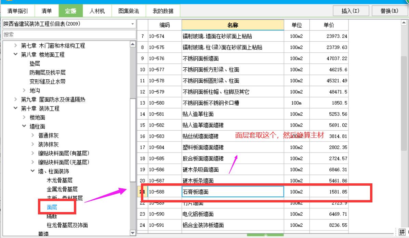Expand 镶贴块料面层(无基层) node
The image size is (409, 238).
[32, 162]
